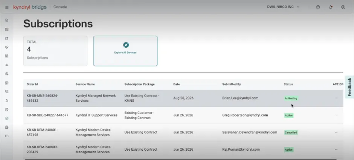This screenshot has height=160, width=354.
Task: Open the ticket-shaped icon in the sidebar
Action: (7, 136)
